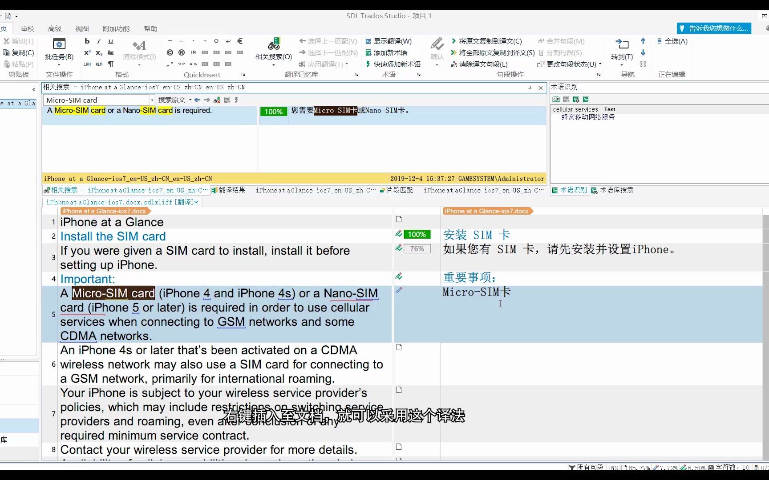Open the Advanced (高级) ribbon tab

pyautogui.click(x=55, y=28)
